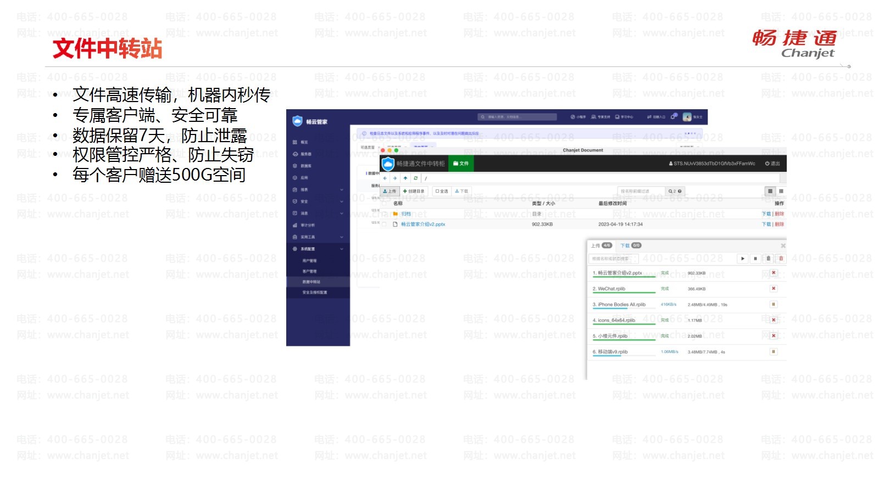Click the 畅云管家 logo in background window
The height and width of the screenshot is (494, 879).
310,121
